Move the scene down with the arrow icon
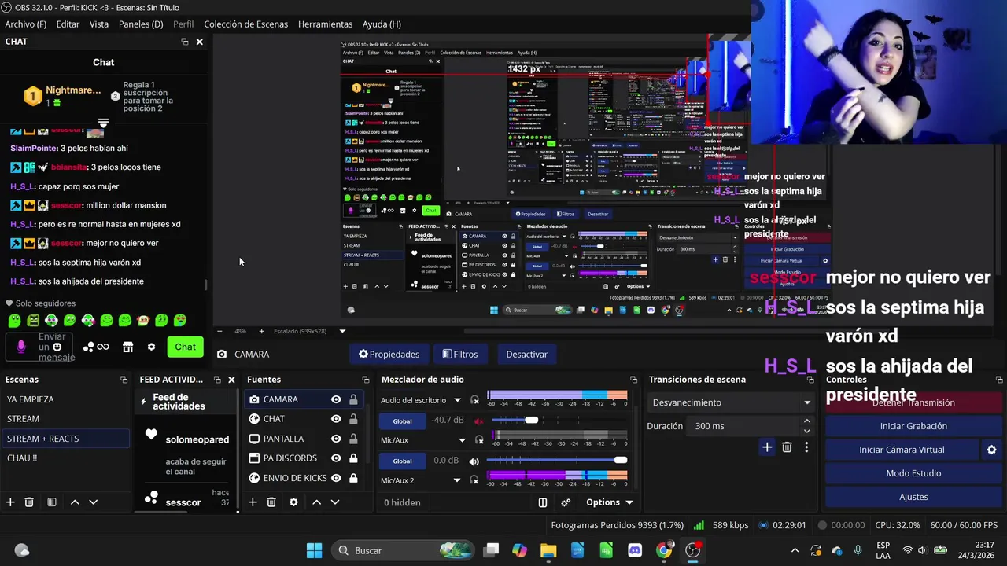 click(x=93, y=502)
